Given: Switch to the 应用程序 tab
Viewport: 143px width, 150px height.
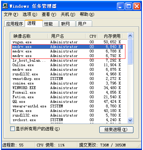Looking at the screenshot, I should 14,24.
